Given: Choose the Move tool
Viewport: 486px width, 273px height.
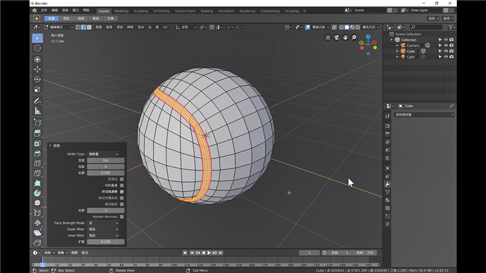Looking at the screenshot, I should tap(38, 69).
